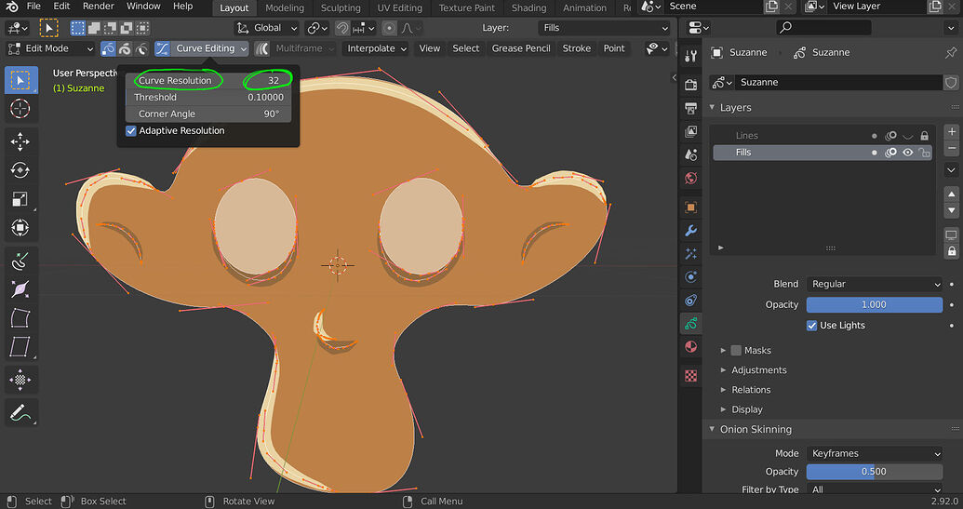Open the Select menu in header
The image size is (963, 509).
(x=465, y=48)
